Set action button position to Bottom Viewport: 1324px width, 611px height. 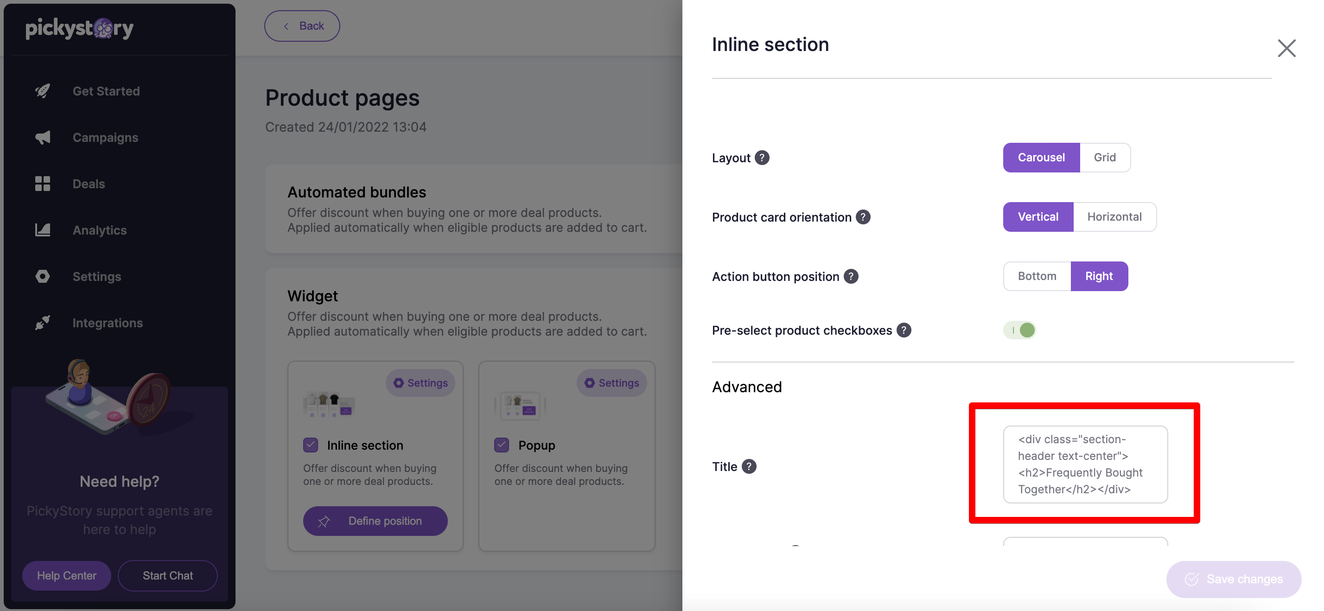pyautogui.click(x=1037, y=276)
